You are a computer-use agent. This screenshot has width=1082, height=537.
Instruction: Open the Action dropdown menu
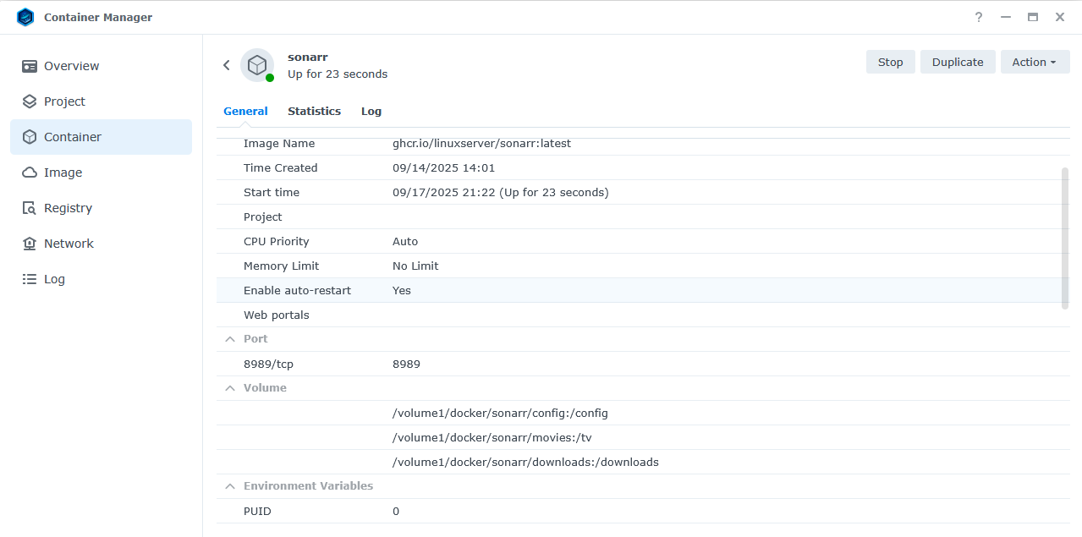[1035, 62]
